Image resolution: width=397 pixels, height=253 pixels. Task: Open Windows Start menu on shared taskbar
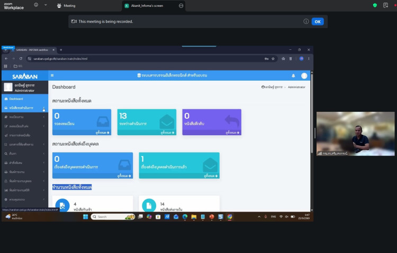click(85, 216)
